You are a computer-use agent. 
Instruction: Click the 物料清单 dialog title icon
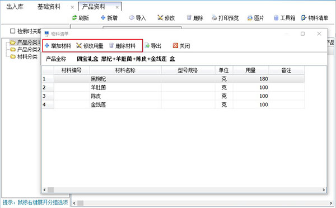46,34
